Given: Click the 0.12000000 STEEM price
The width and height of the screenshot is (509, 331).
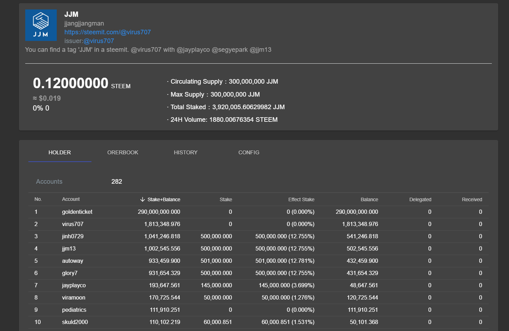Looking at the screenshot, I should pos(82,83).
